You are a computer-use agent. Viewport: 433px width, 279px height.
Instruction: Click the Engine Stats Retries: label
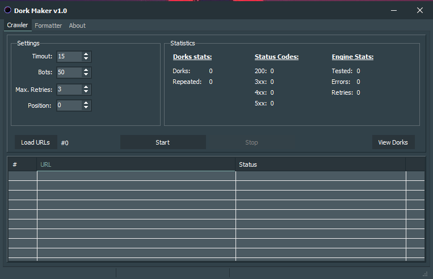(x=342, y=92)
